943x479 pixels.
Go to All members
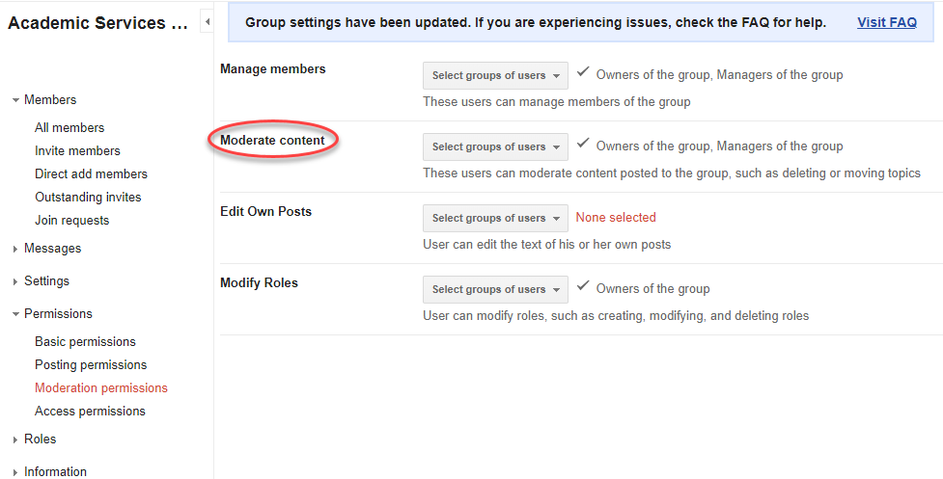click(69, 127)
